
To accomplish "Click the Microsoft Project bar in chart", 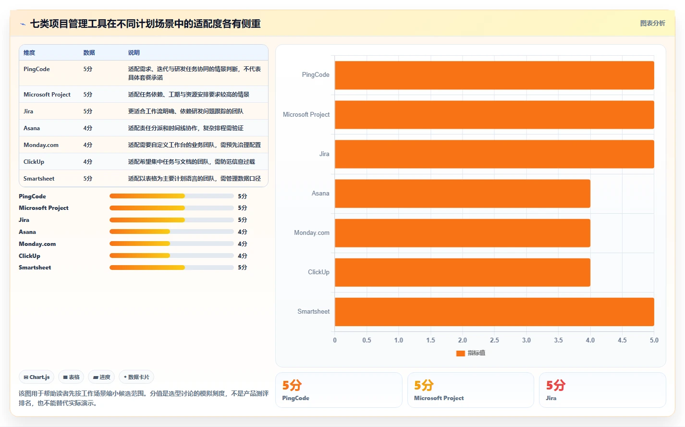I will click(x=494, y=115).
